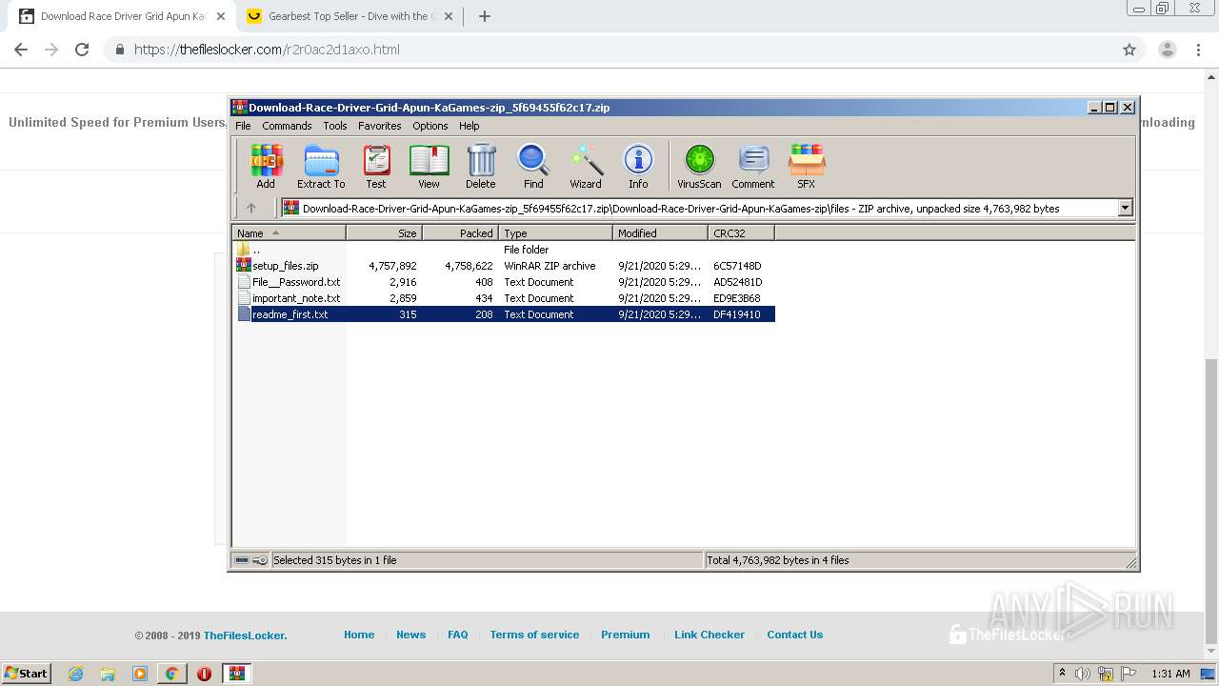Click the View file icon

[429, 167]
